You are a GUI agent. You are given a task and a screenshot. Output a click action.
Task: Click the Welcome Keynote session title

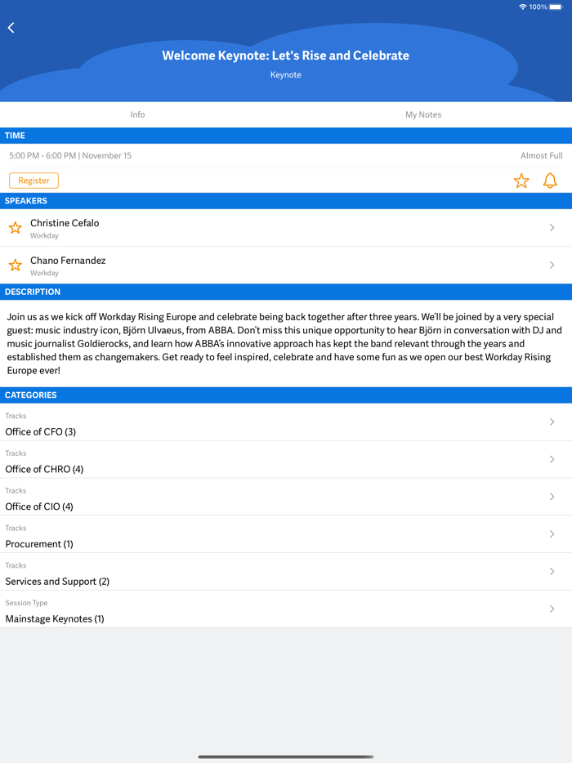point(286,56)
